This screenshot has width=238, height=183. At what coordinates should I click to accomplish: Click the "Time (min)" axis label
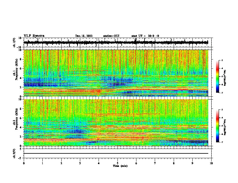pyautogui.click(x=120, y=166)
